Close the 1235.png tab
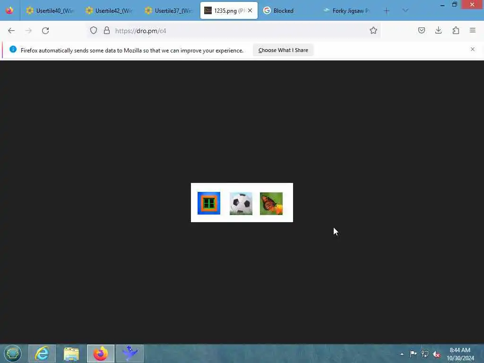This screenshot has height=363, width=484. [250, 10]
